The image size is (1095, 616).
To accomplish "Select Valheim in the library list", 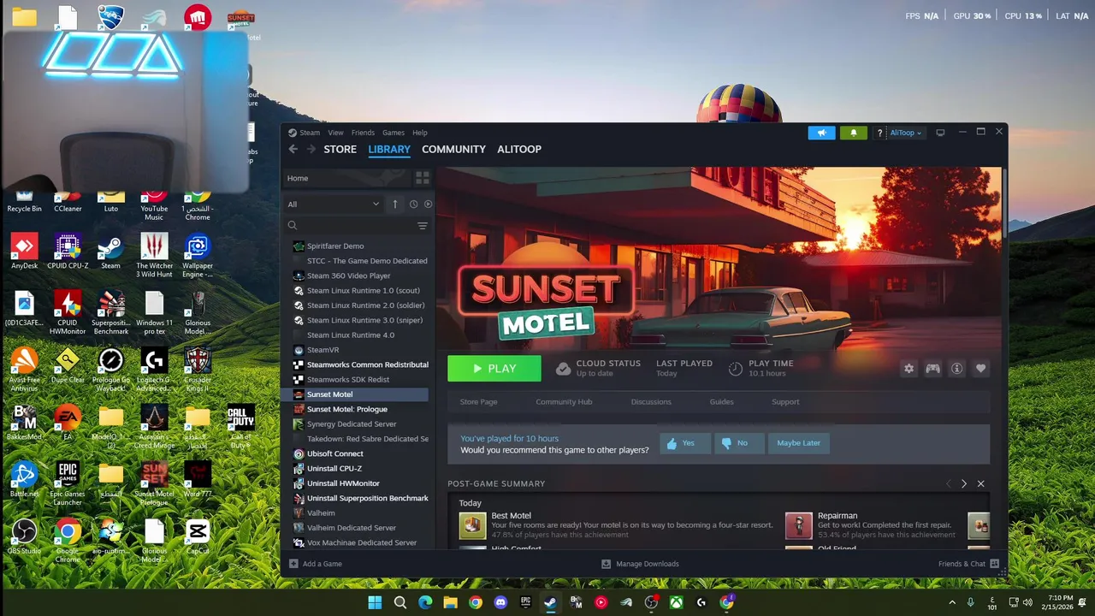I will click(x=358, y=513).
